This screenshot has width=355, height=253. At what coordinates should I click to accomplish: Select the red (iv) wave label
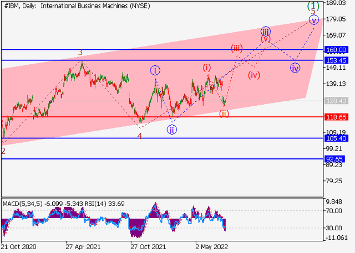coord(254,75)
